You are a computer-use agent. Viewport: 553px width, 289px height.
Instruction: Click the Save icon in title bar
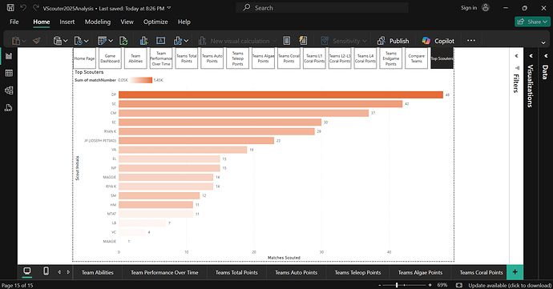pyautogui.click(x=10, y=7)
